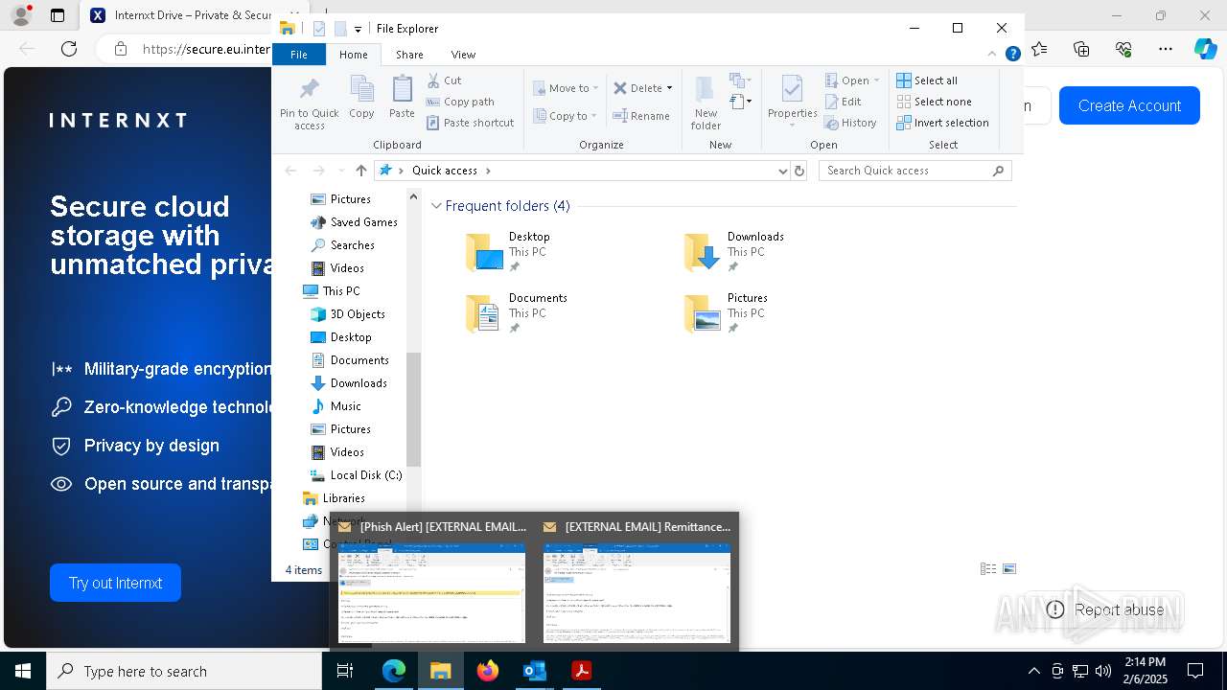Viewport: 1227px width, 690px height.
Task: Open the Windows Start menu
Action: click(23, 671)
